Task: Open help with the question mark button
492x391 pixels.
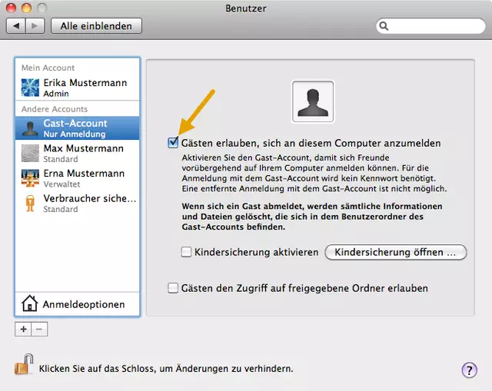Action: (469, 370)
